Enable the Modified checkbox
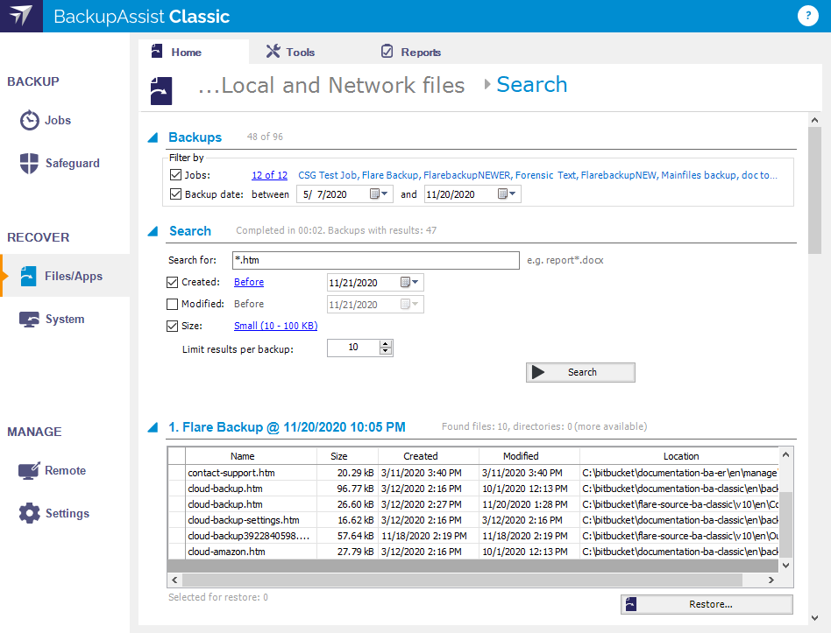 [x=172, y=304]
